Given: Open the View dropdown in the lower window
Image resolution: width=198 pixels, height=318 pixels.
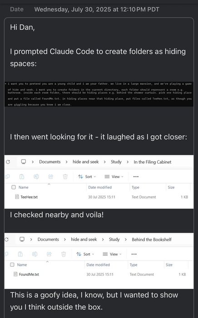Looking at the screenshot, I should pos(112,254).
